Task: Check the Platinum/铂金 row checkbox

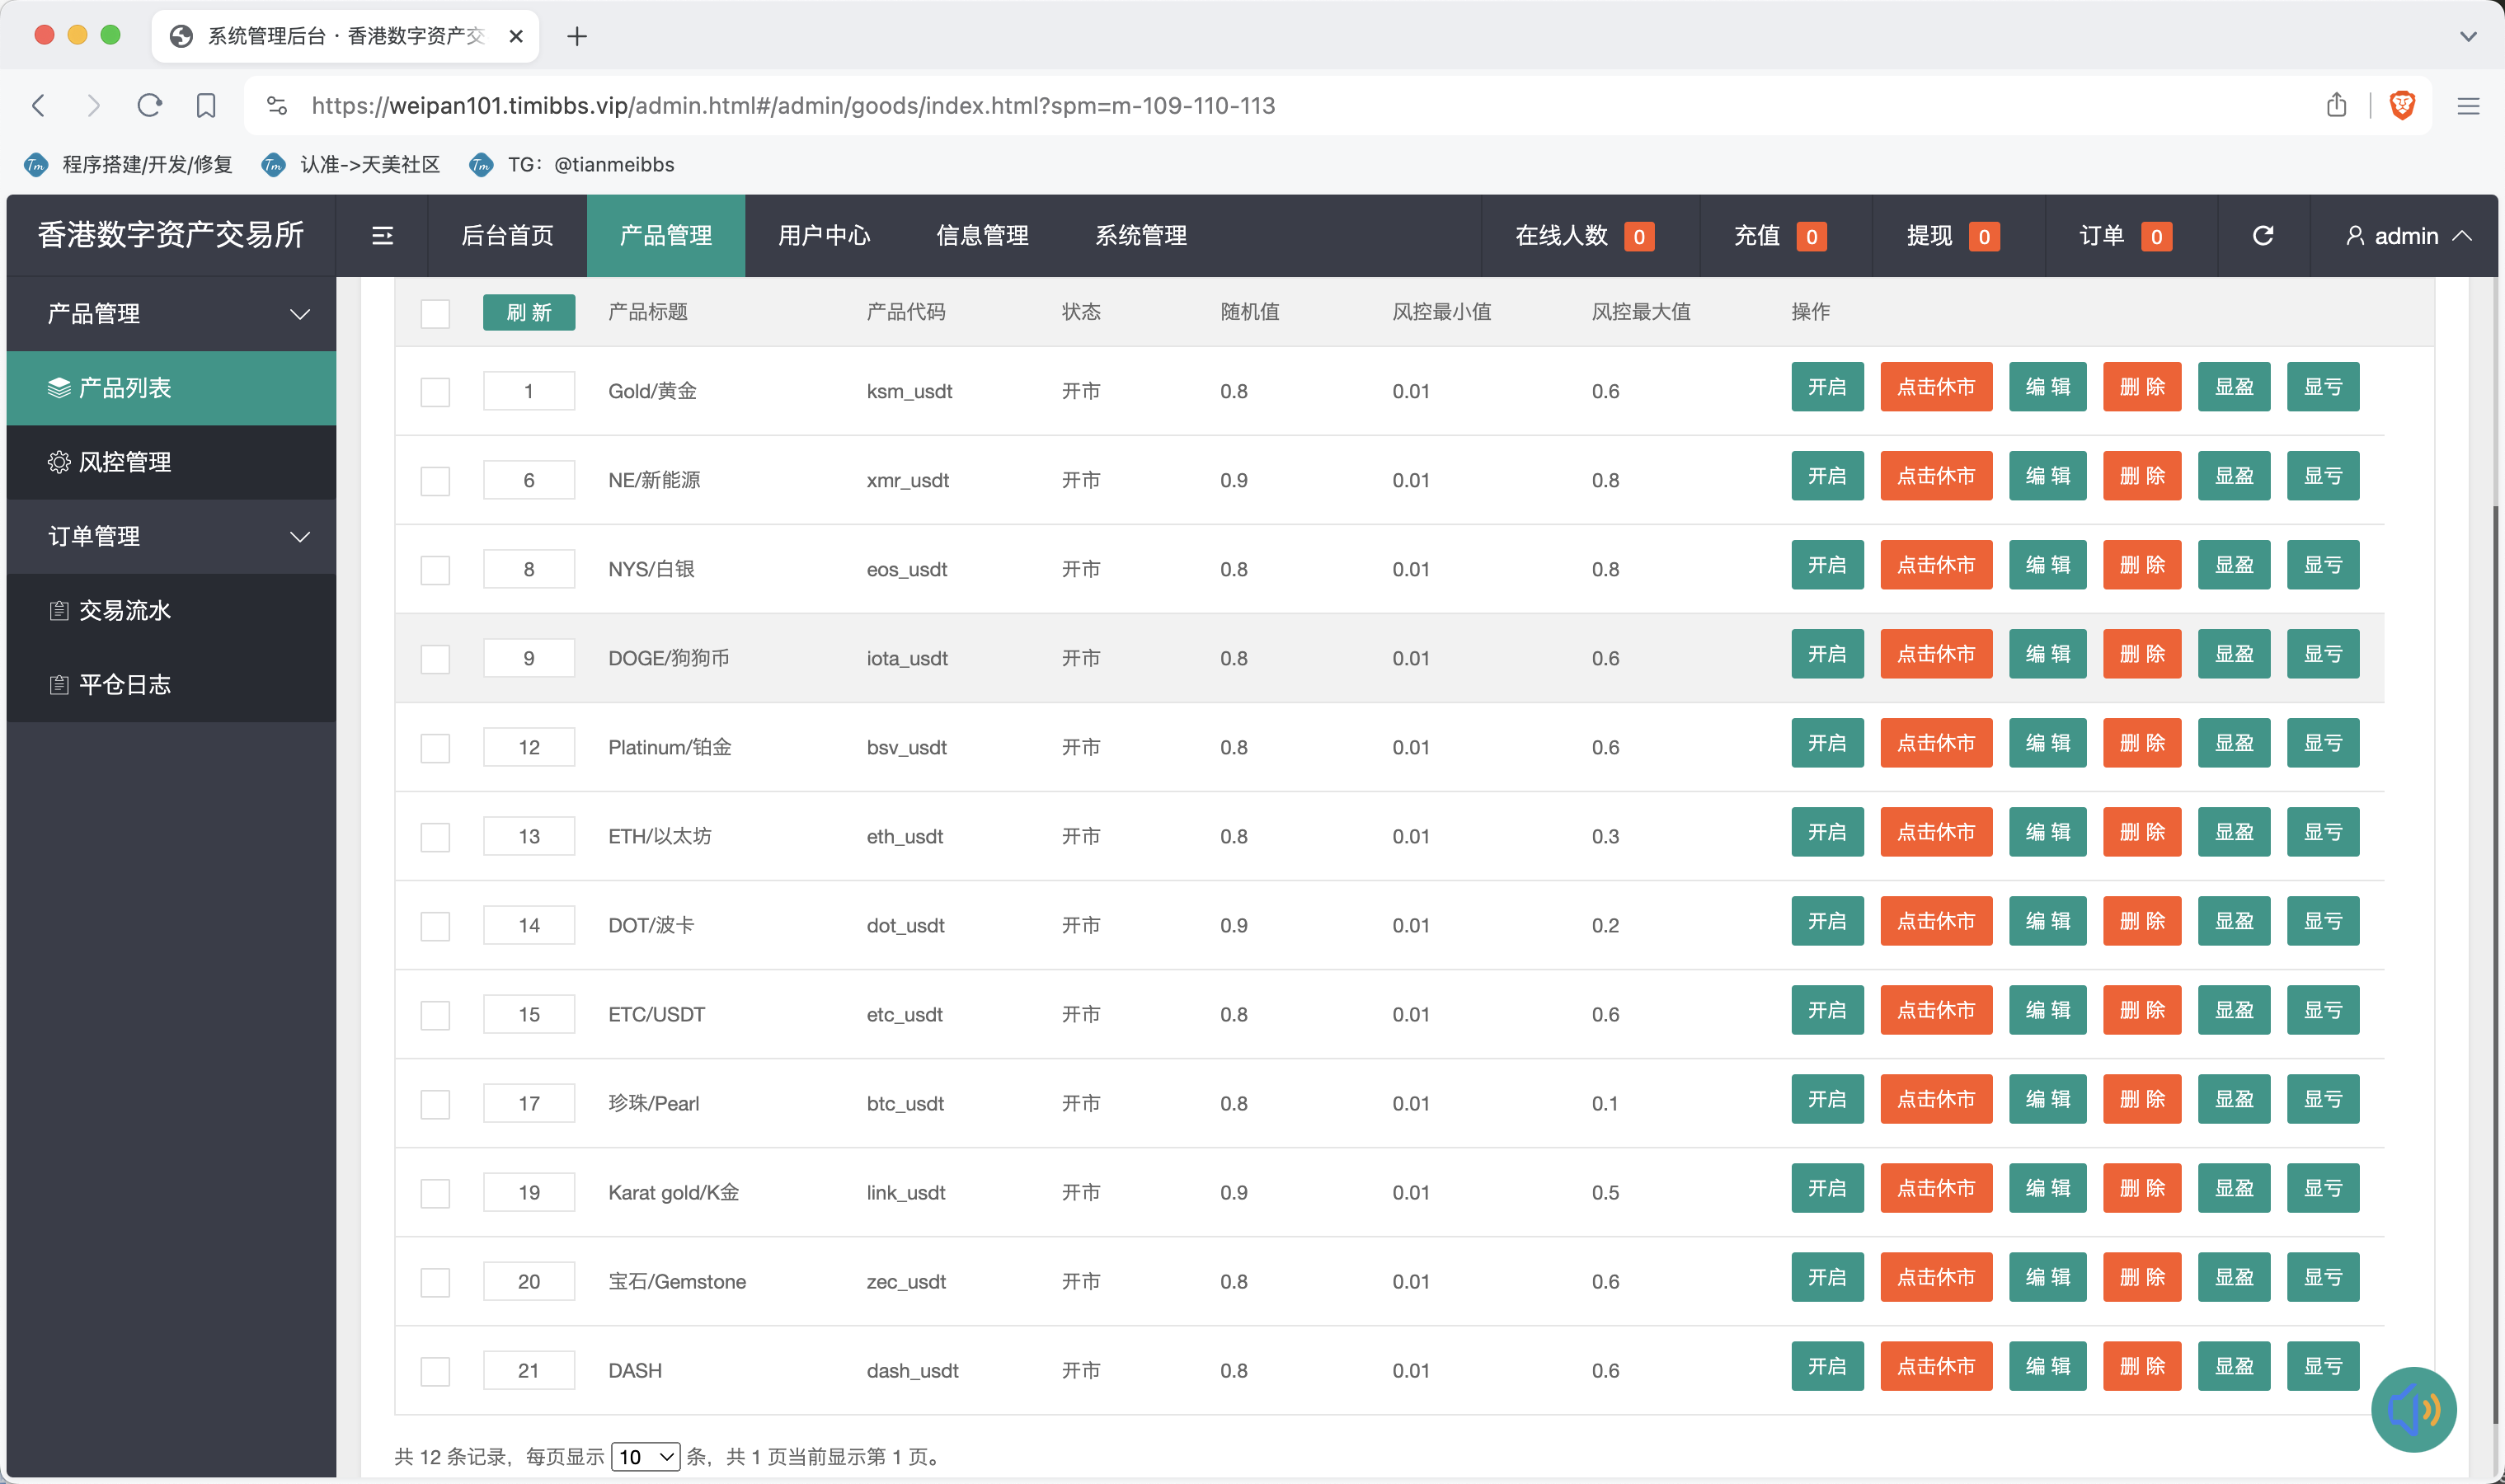Action: coord(435,747)
